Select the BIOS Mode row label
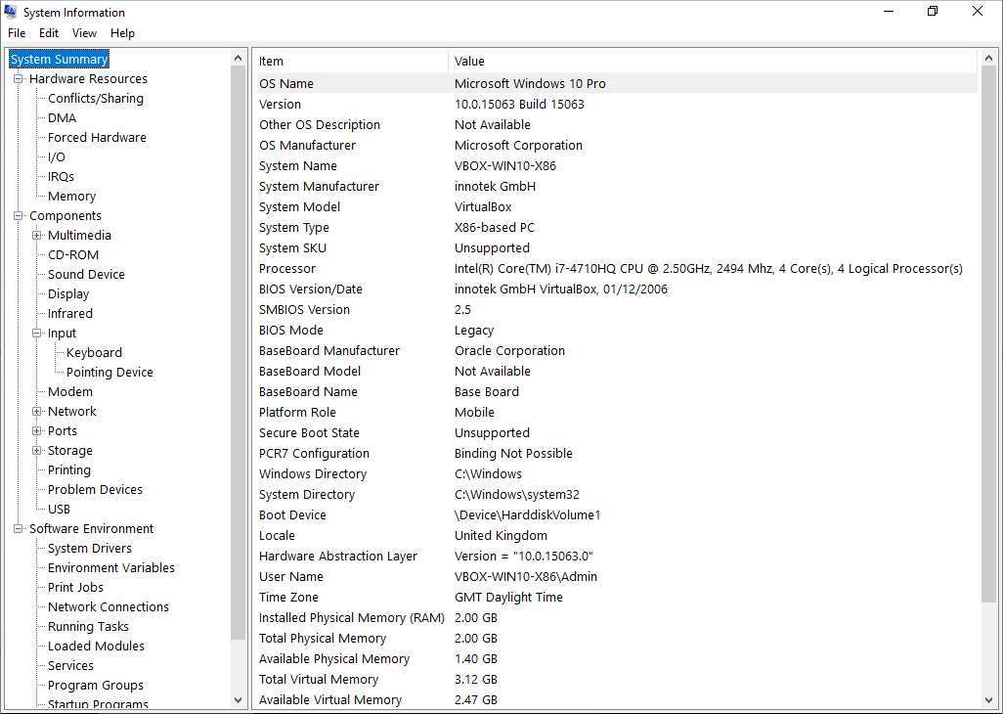This screenshot has height=714, width=1003. click(x=291, y=331)
